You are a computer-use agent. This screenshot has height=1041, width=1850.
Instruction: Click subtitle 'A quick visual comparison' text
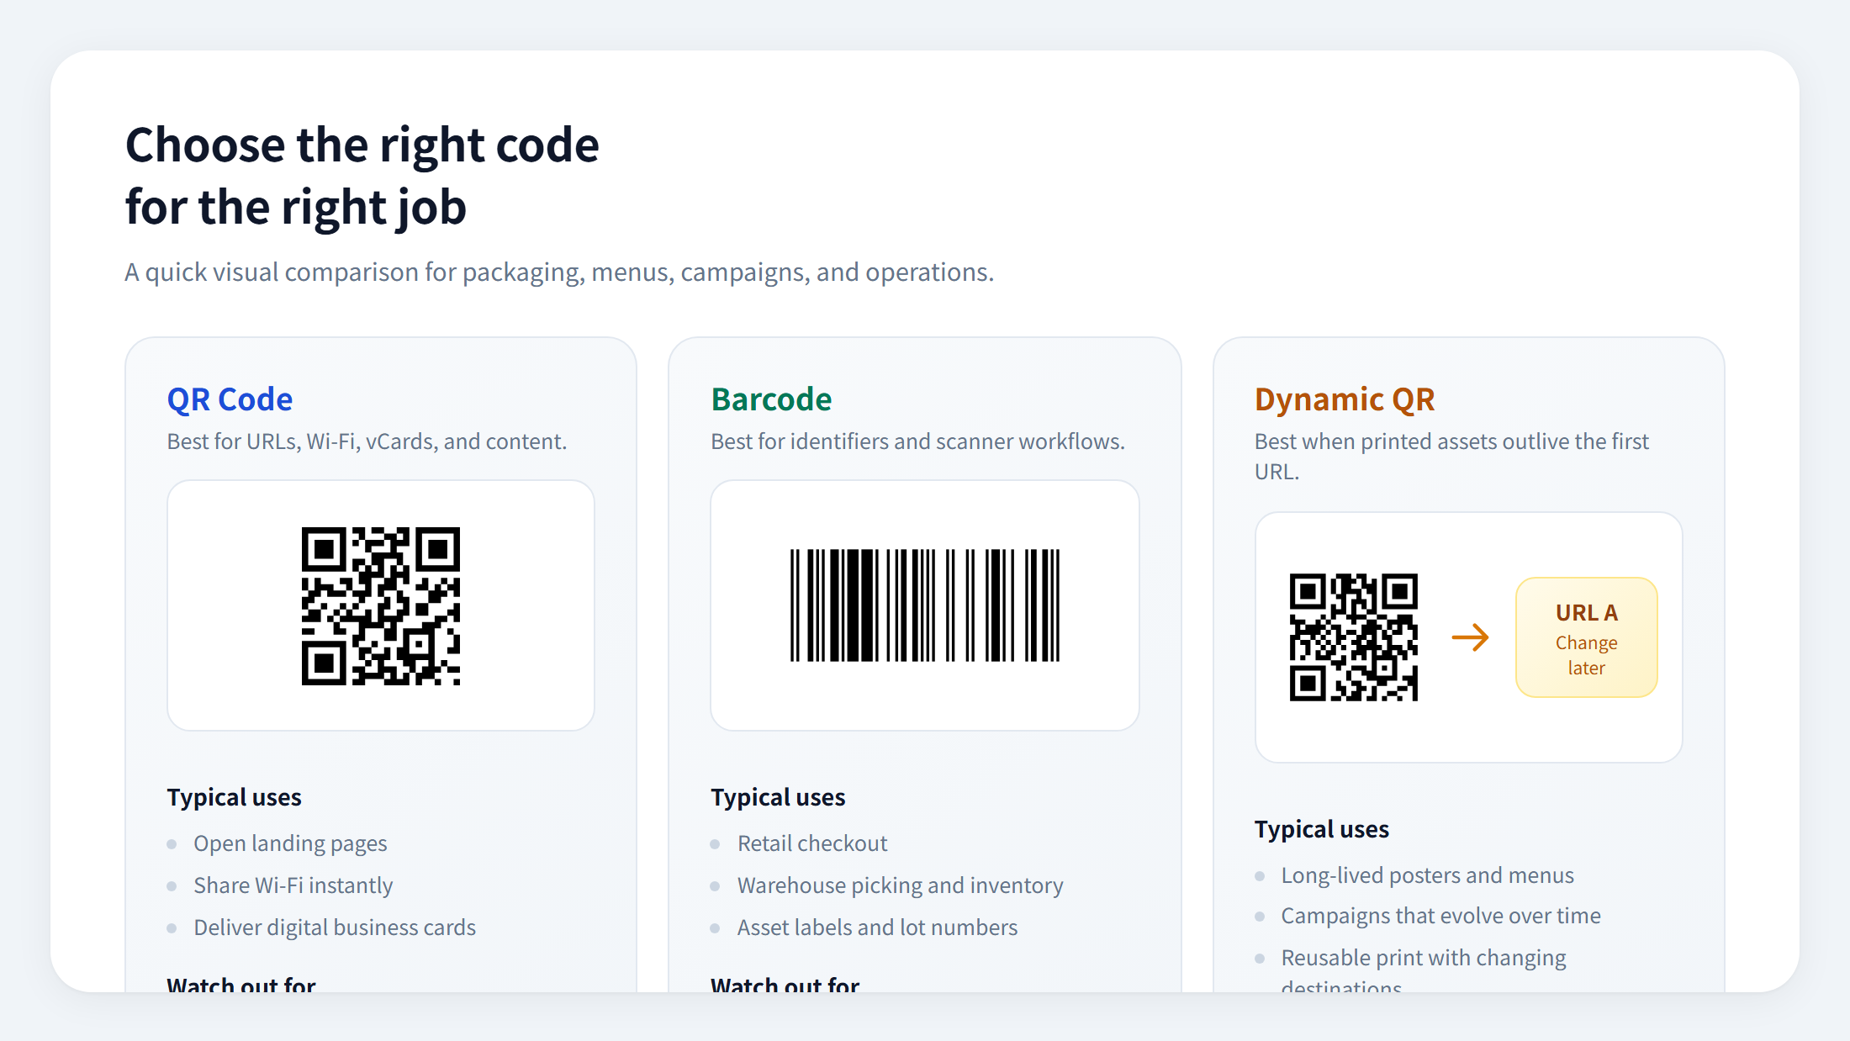[559, 272]
